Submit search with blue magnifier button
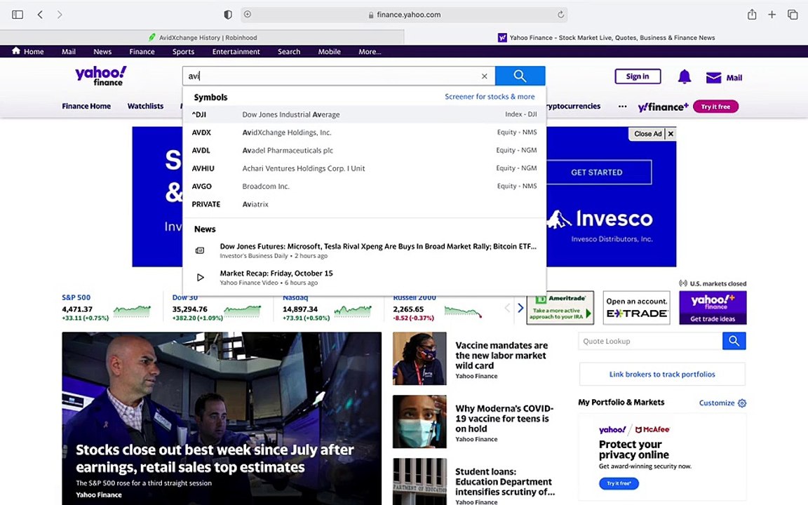This screenshot has width=808, height=505. (520, 76)
